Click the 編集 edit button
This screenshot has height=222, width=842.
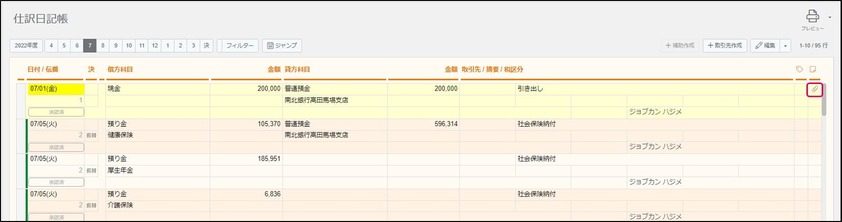pyautogui.click(x=765, y=46)
